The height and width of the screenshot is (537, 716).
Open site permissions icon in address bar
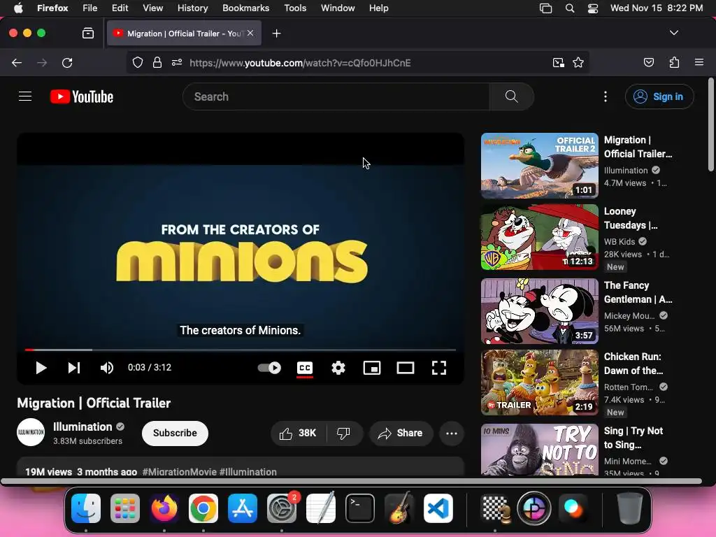[x=177, y=62]
